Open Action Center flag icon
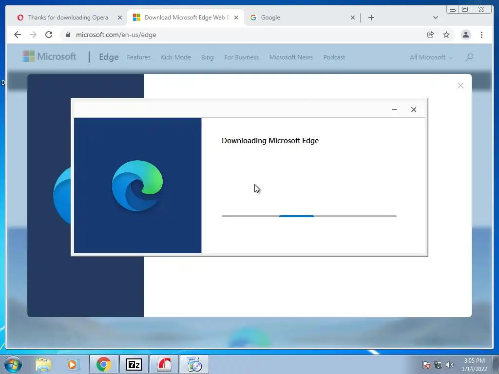This screenshot has width=499, height=374. 426,365
